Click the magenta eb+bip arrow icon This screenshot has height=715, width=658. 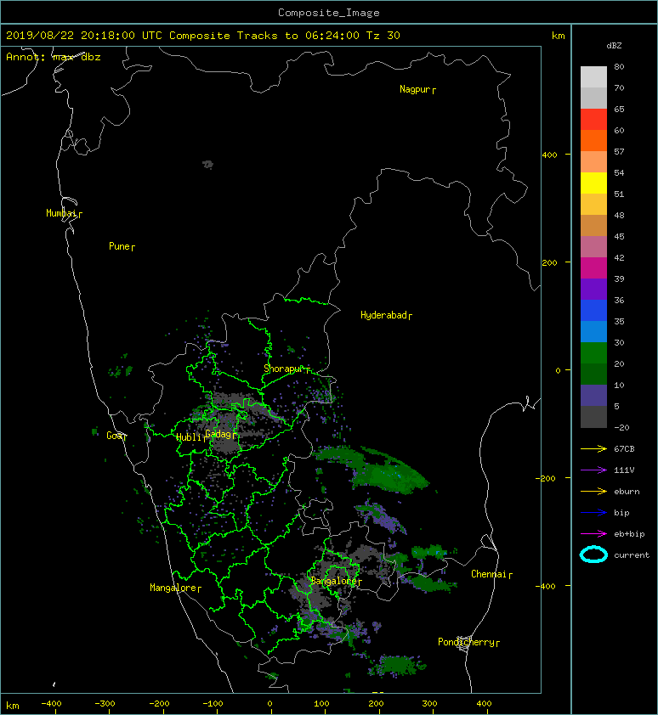[593, 533]
